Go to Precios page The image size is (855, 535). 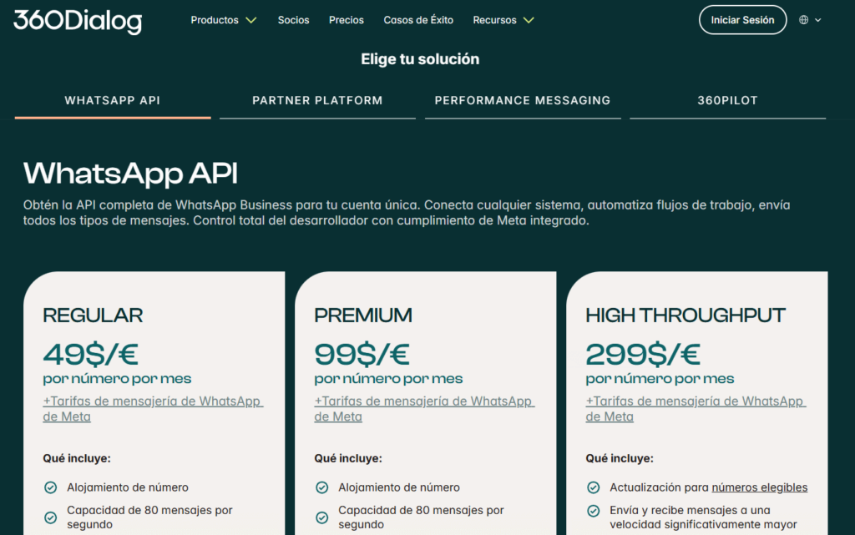(347, 20)
